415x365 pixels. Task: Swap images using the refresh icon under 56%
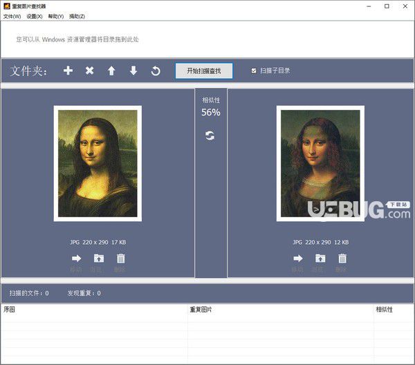click(x=210, y=135)
